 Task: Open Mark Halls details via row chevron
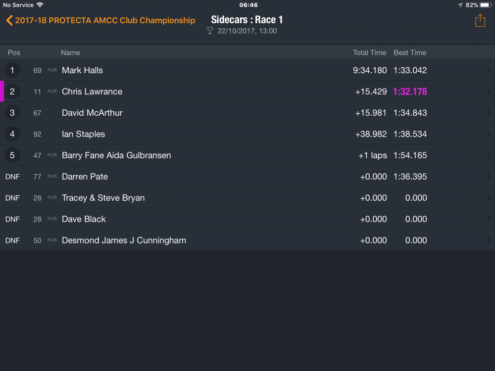(x=489, y=70)
